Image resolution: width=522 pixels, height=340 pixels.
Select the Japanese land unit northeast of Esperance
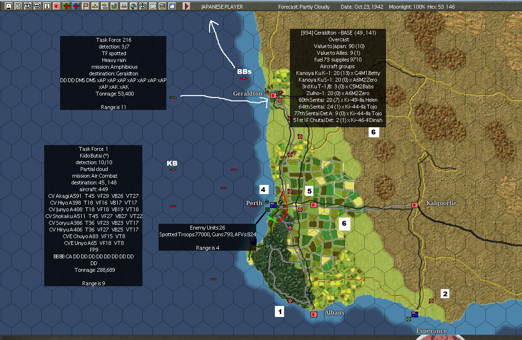tap(431, 301)
